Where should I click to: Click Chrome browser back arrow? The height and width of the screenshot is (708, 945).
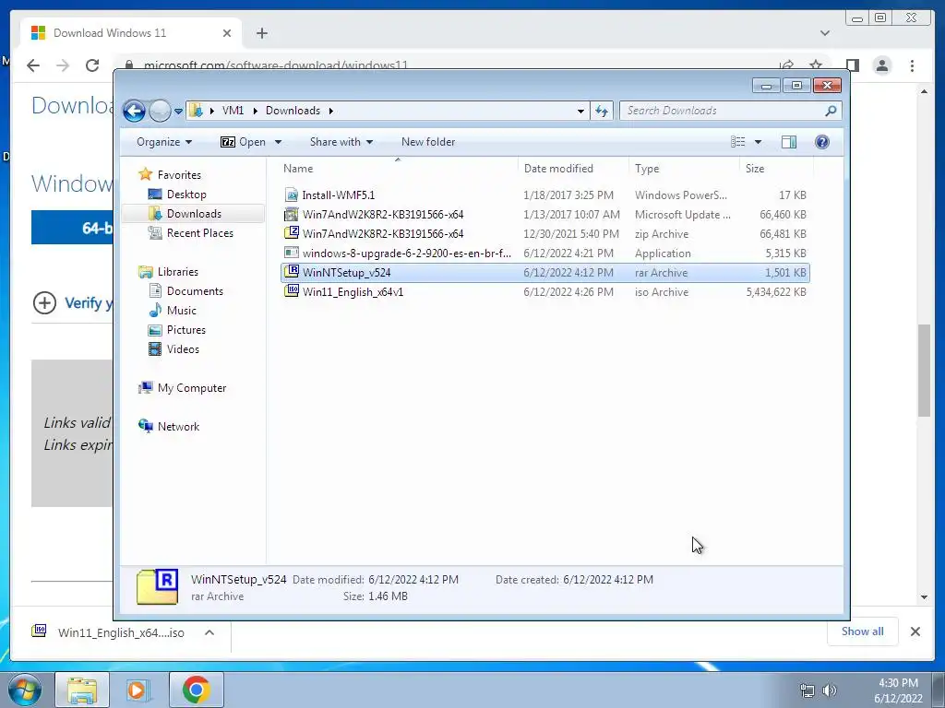[33, 65]
